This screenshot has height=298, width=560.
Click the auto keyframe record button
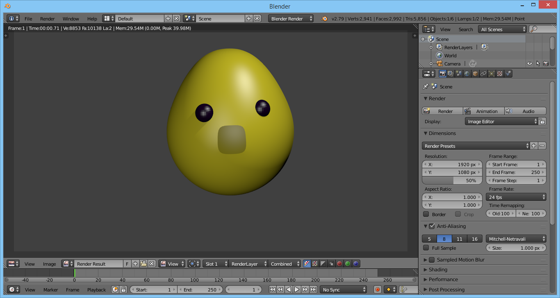pos(378,289)
